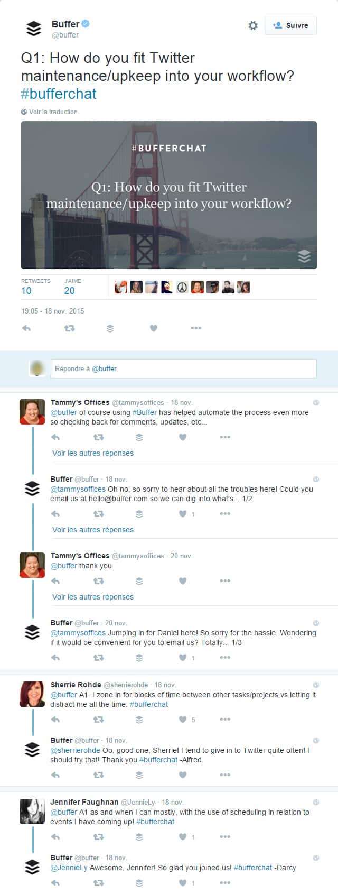Retweet the main Q1 tweet
The width and height of the screenshot is (338, 894).
point(69,328)
